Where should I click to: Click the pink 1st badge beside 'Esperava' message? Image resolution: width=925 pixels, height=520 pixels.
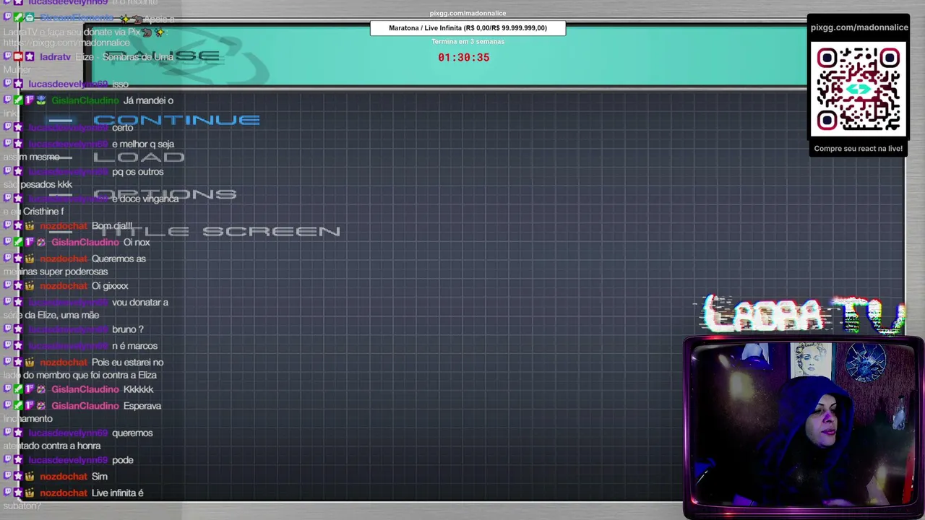point(30,406)
